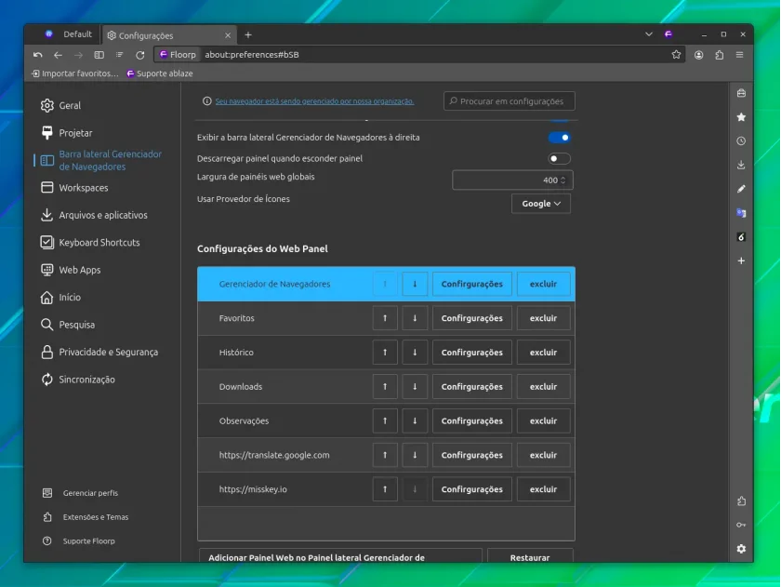Open Configurações for Favoritos panel

[x=471, y=318]
